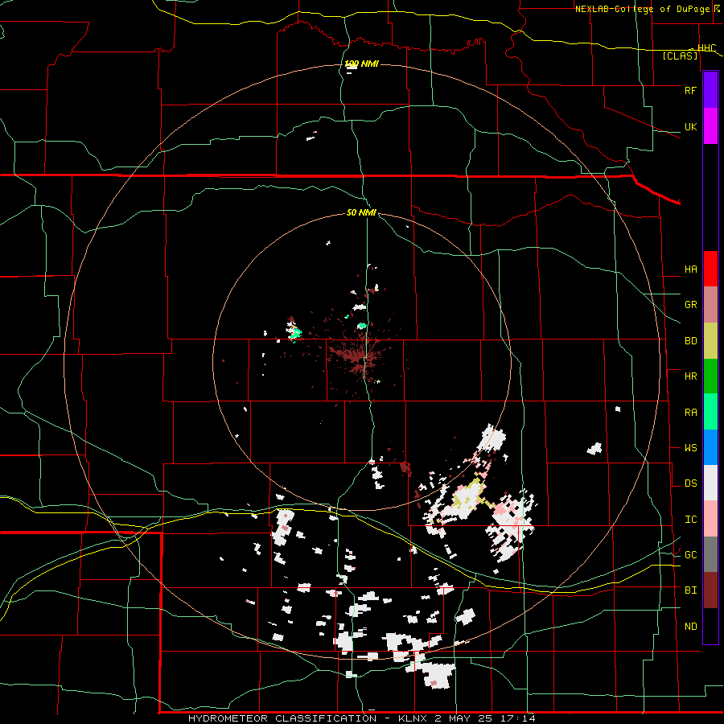Click the HR legend label

click(x=690, y=376)
